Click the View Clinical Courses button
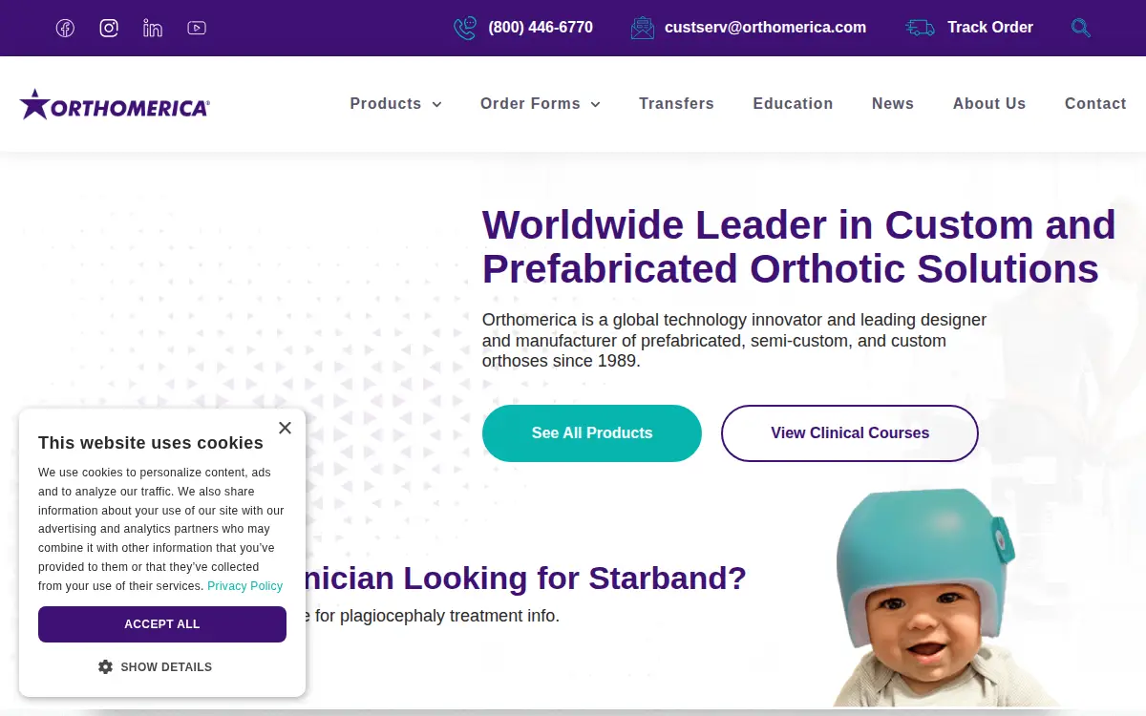 click(x=850, y=433)
